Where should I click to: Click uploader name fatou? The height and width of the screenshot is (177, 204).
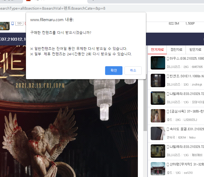192,137
